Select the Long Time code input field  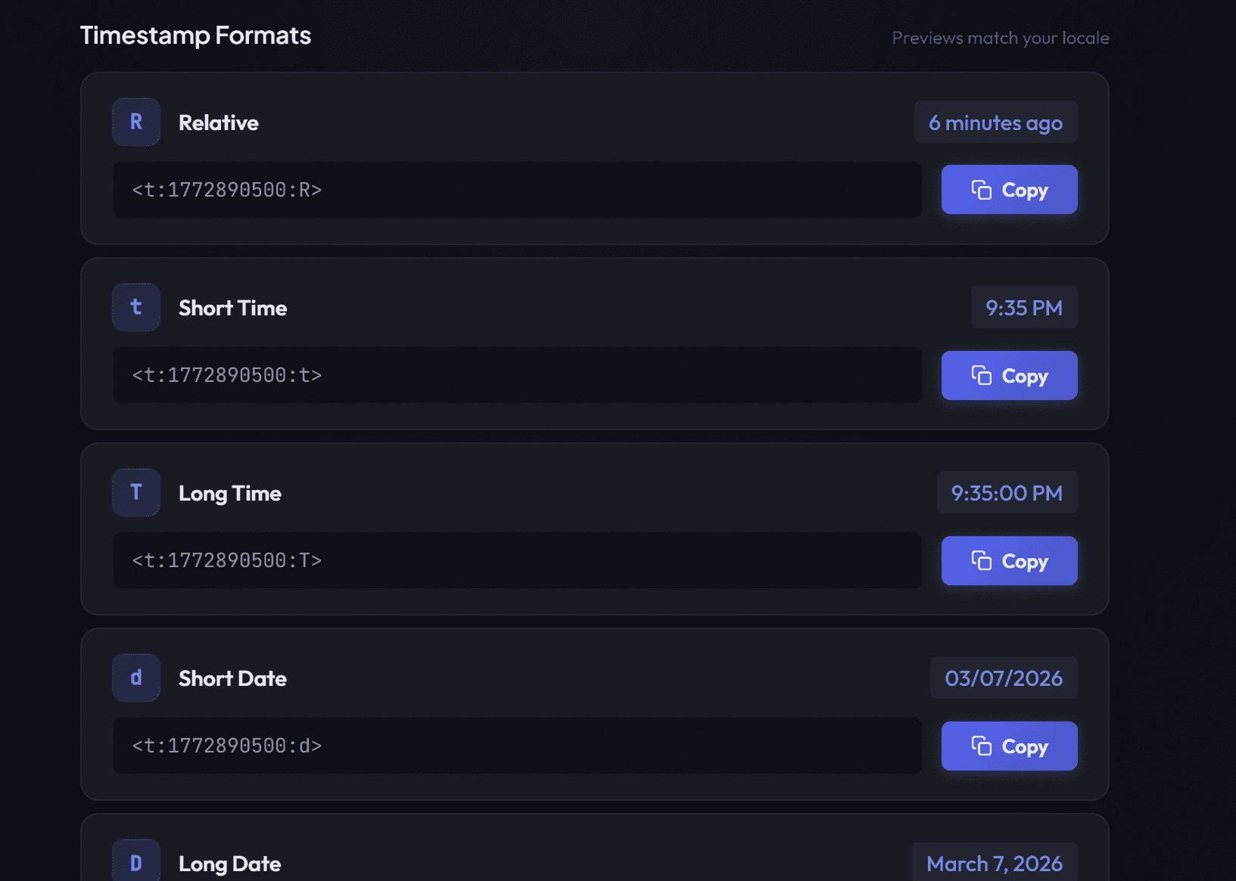(x=517, y=560)
